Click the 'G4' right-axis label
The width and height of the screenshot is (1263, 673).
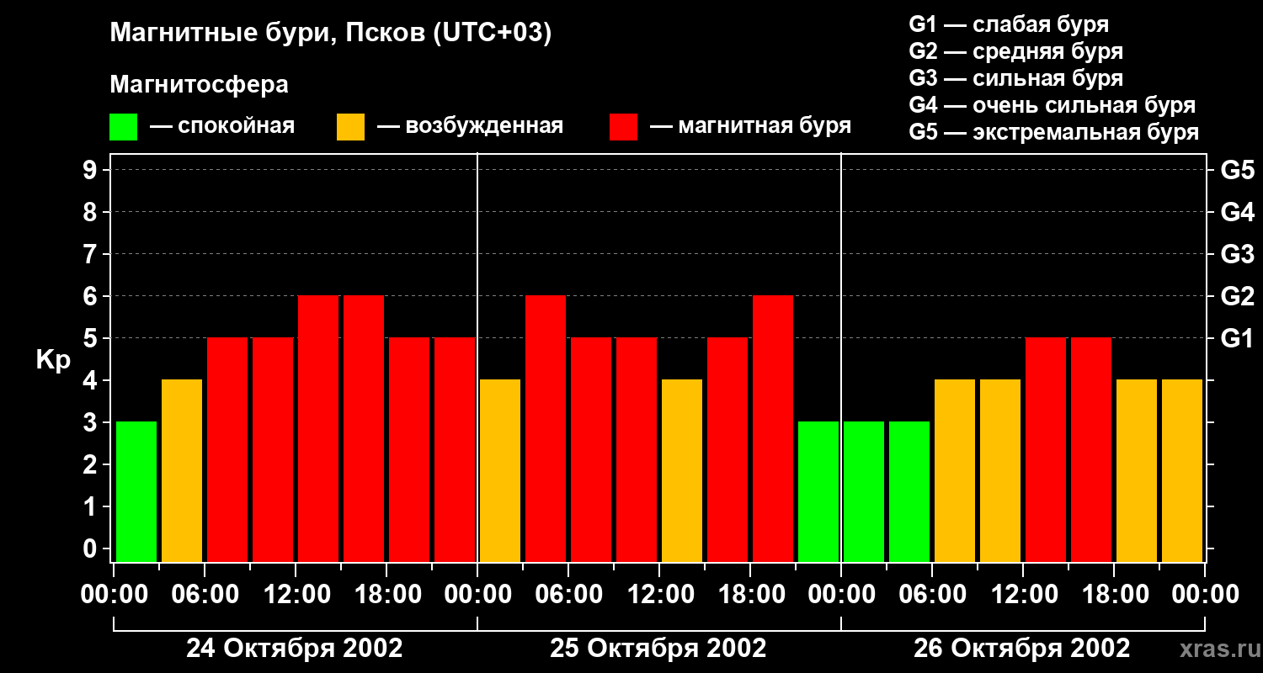coord(1237,212)
